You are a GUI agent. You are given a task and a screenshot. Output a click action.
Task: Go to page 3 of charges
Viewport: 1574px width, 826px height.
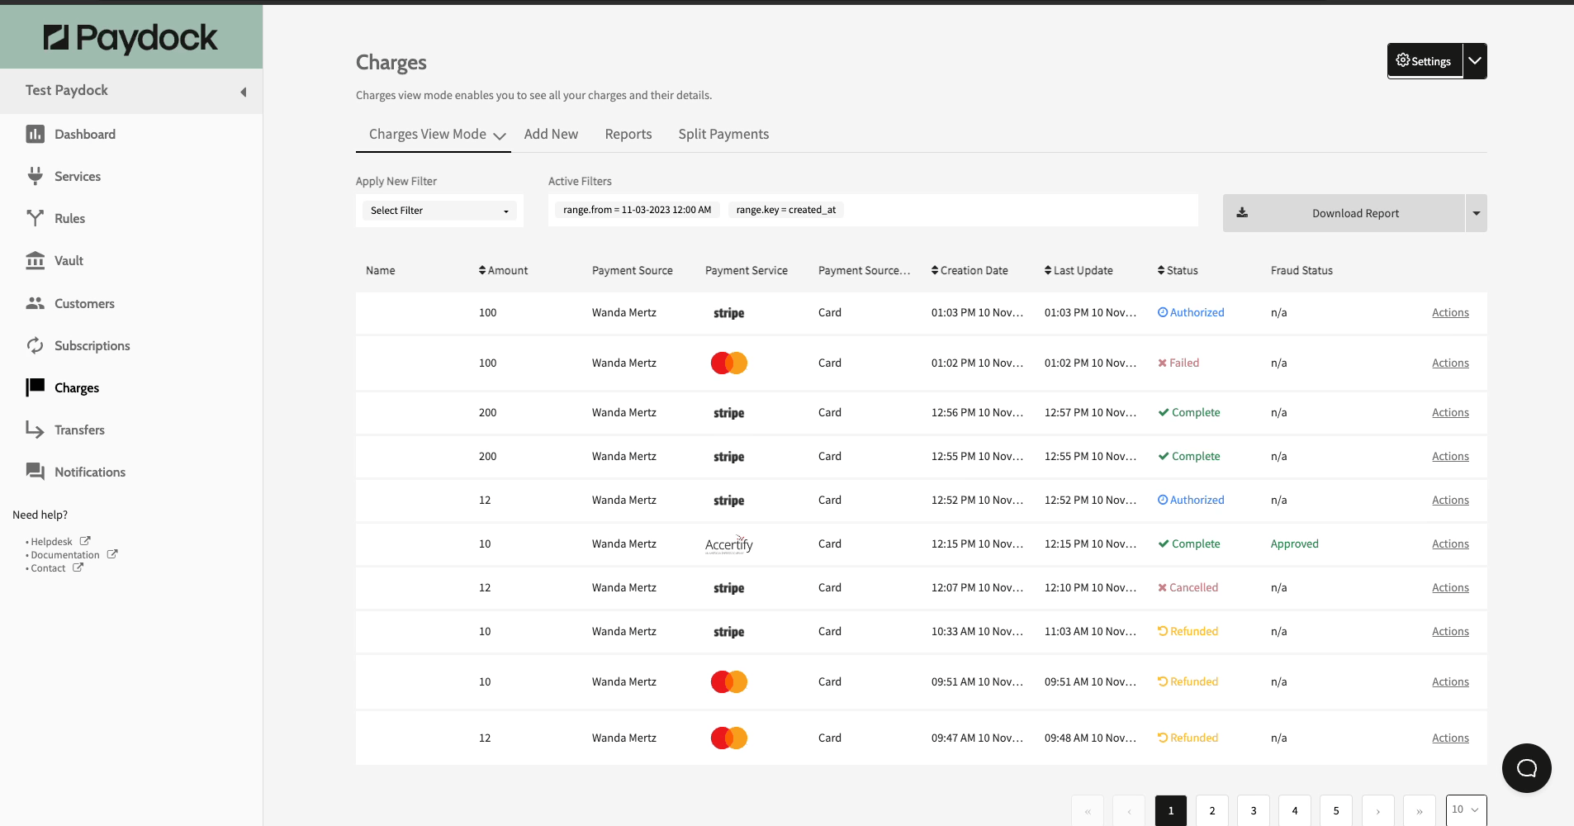(1253, 810)
